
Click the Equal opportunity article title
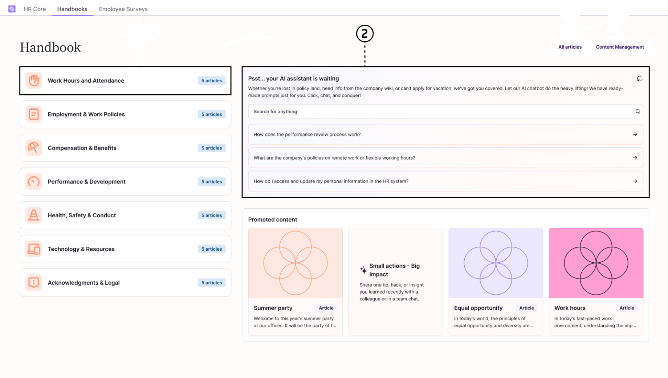pyautogui.click(x=478, y=308)
